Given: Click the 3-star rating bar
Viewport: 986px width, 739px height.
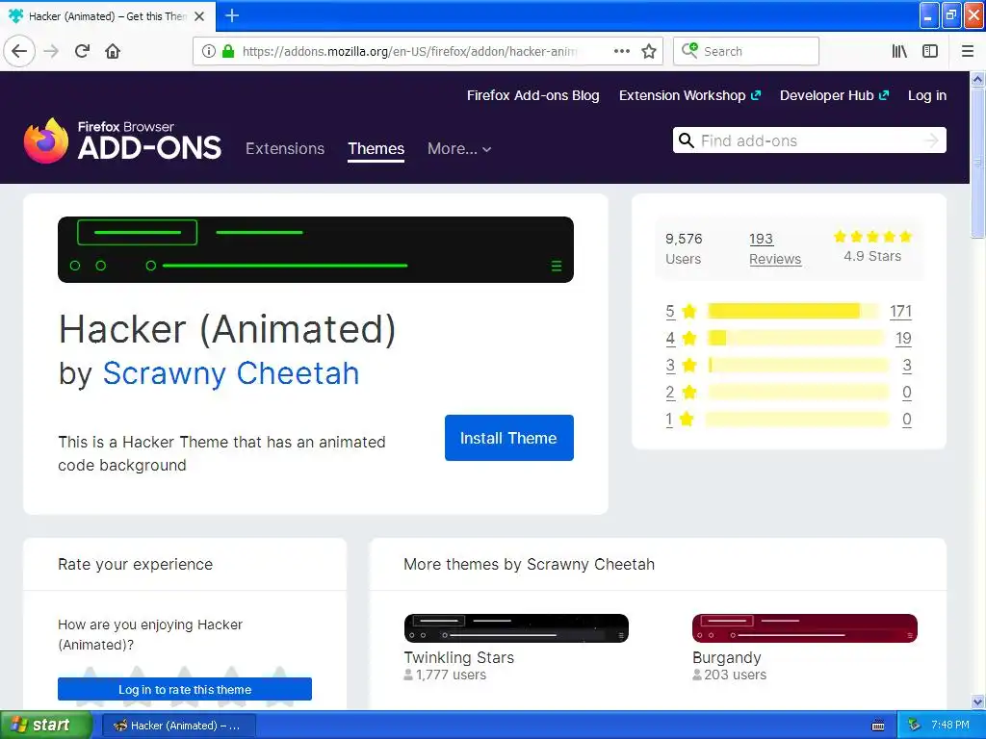Looking at the screenshot, I should [798, 365].
